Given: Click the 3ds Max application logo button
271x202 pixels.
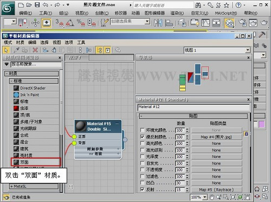Looking at the screenshot, I should tap(8, 8).
